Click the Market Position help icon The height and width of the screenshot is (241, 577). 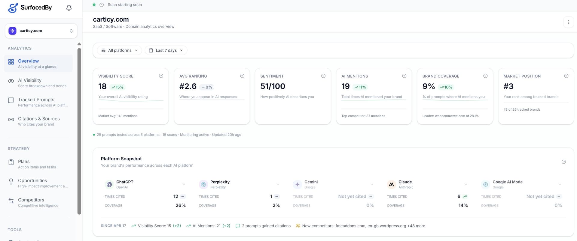pyautogui.click(x=566, y=76)
